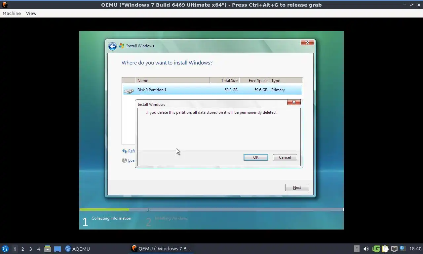Cancel the partition deletion dialog
This screenshot has width=423, height=254.
click(x=285, y=157)
